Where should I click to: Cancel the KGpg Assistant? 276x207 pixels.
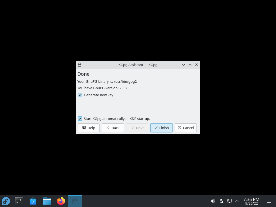click(x=186, y=128)
